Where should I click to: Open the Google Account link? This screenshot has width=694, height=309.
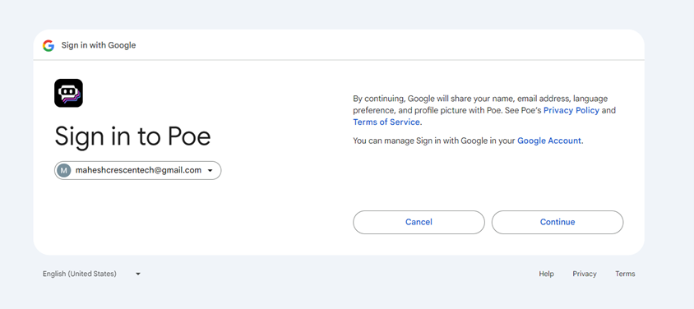tap(548, 141)
